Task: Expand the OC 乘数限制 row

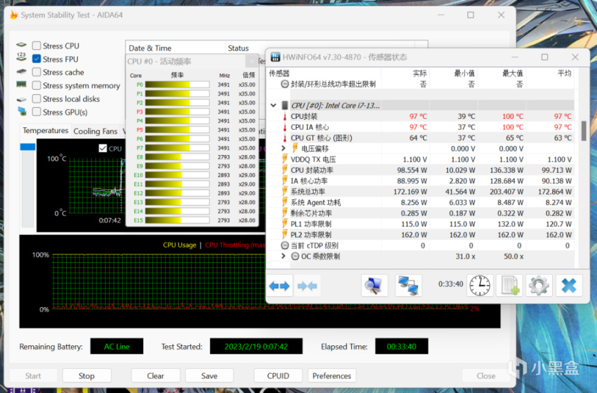Action: [x=283, y=256]
